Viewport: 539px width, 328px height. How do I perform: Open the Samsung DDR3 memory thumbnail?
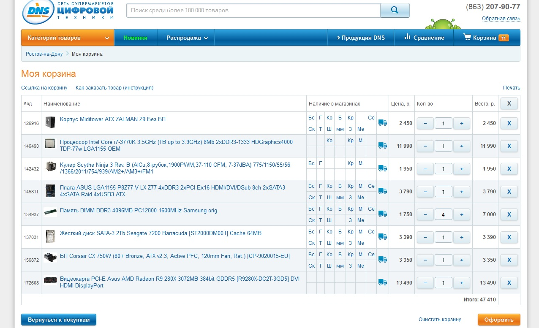coord(50,212)
